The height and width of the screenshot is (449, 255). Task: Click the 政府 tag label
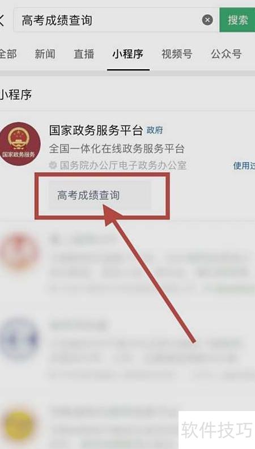tap(155, 130)
